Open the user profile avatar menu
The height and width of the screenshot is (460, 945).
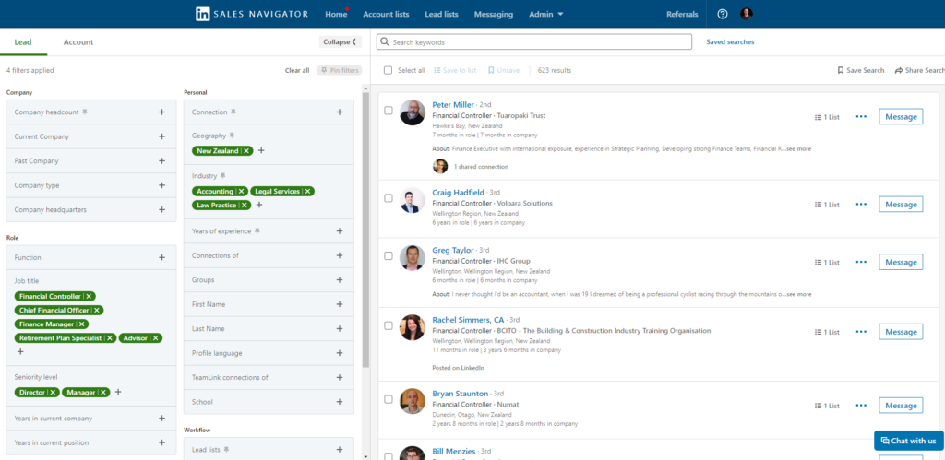coord(747,14)
